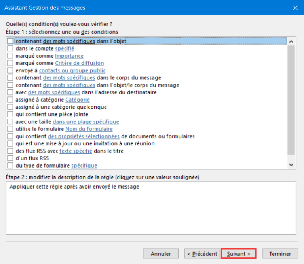This screenshot has width=304, height=264.
Task: Tick the reunion invitation update checkbox
Action: (x=10, y=143)
